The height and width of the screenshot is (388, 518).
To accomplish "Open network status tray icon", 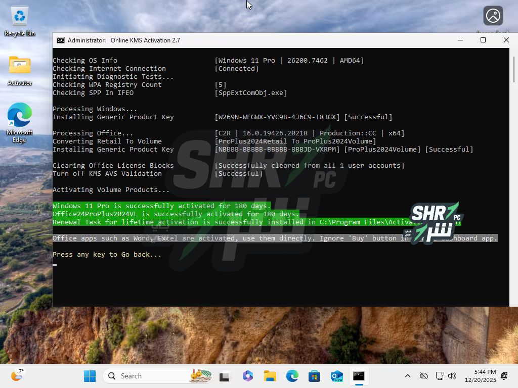I will tap(440, 376).
